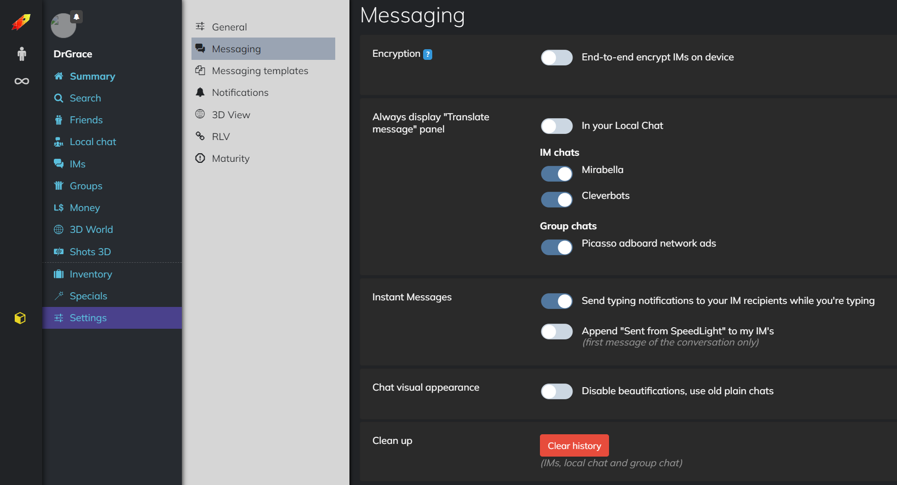Turn off Mirabella translate toggle
The height and width of the screenshot is (485, 897).
557,174
